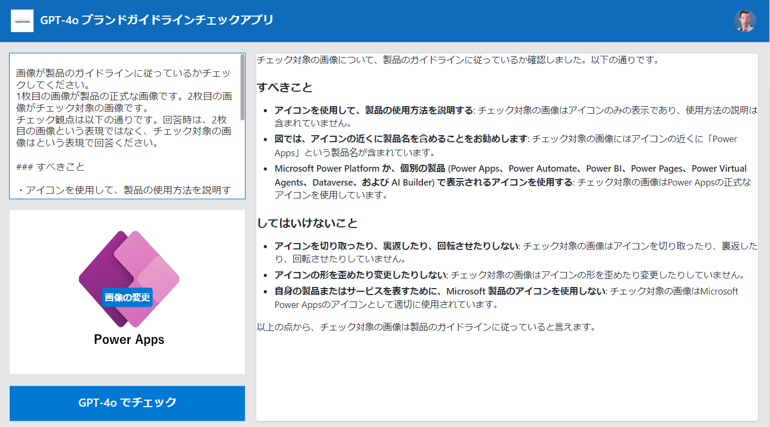Click bullet text 図では、アイコンの近くに製品名を含めることをお勧めします
Viewport: 770px width, 427px height.
(x=401, y=139)
